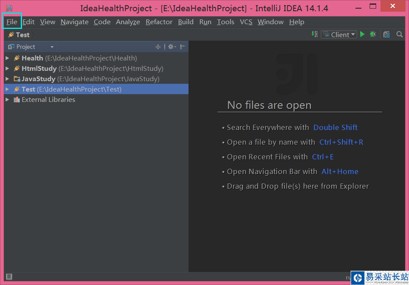The height and width of the screenshot is (285, 409).
Task: Open the VCS menu
Action: point(246,22)
